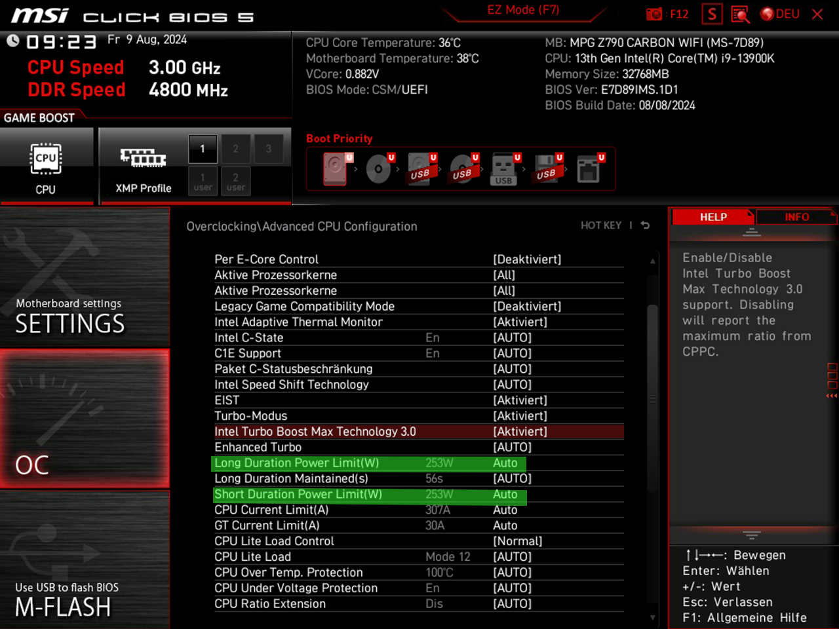Viewport: 839px width, 629px height.
Task: Select the GT Current Limit(A) field
Action: [419, 525]
